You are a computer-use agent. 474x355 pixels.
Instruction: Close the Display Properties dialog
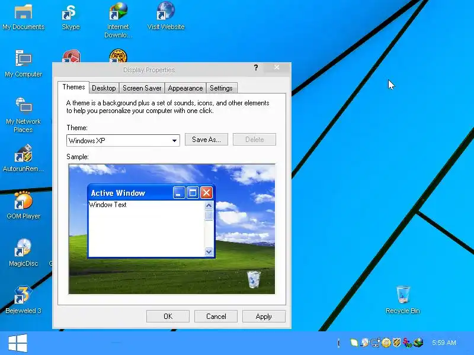tap(277, 67)
